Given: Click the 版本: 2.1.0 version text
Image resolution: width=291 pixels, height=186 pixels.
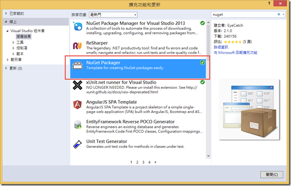Looking at the screenshot, I should click(223, 31).
